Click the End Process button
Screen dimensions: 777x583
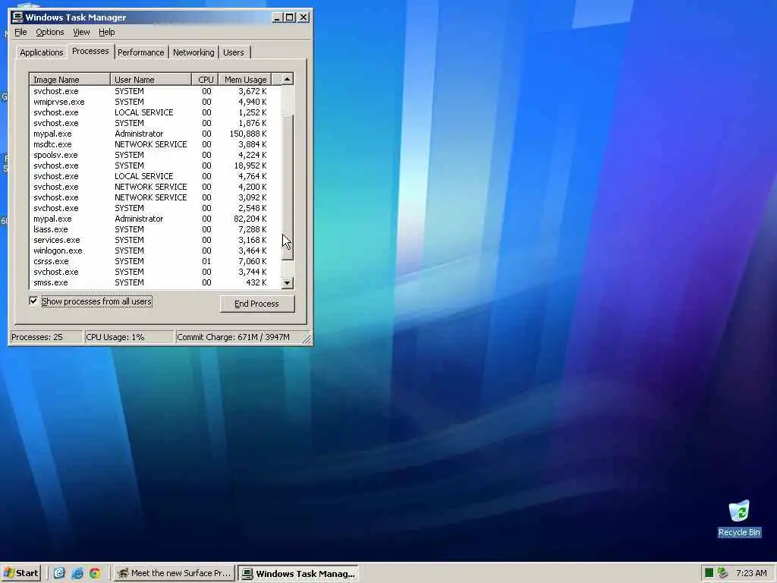click(256, 304)
